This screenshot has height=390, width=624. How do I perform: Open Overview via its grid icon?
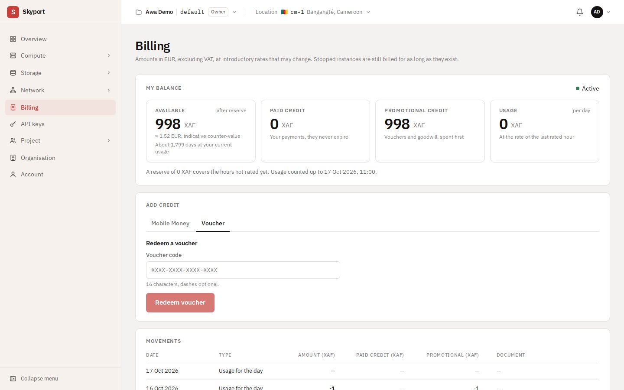click(13, 39)
